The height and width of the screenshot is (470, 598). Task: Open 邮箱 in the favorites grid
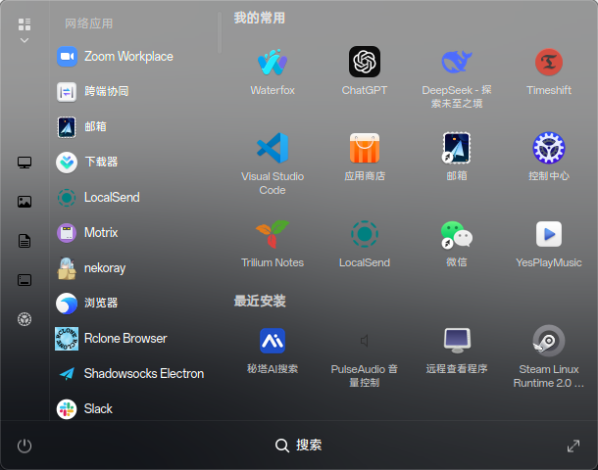point(457,157)
